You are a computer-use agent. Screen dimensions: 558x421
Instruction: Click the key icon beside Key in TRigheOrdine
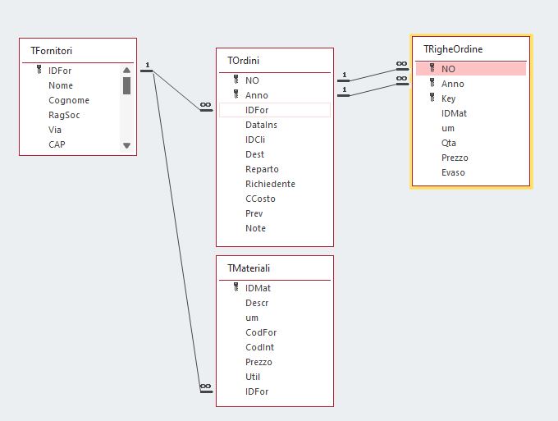pyautogui.click(x=432, y=98)
